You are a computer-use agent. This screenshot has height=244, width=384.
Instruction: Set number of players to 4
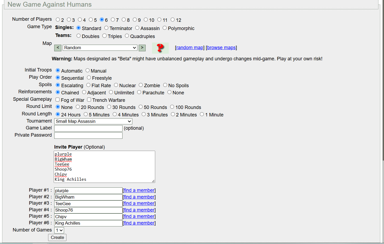pyautogui.click(x=80, y=20)
